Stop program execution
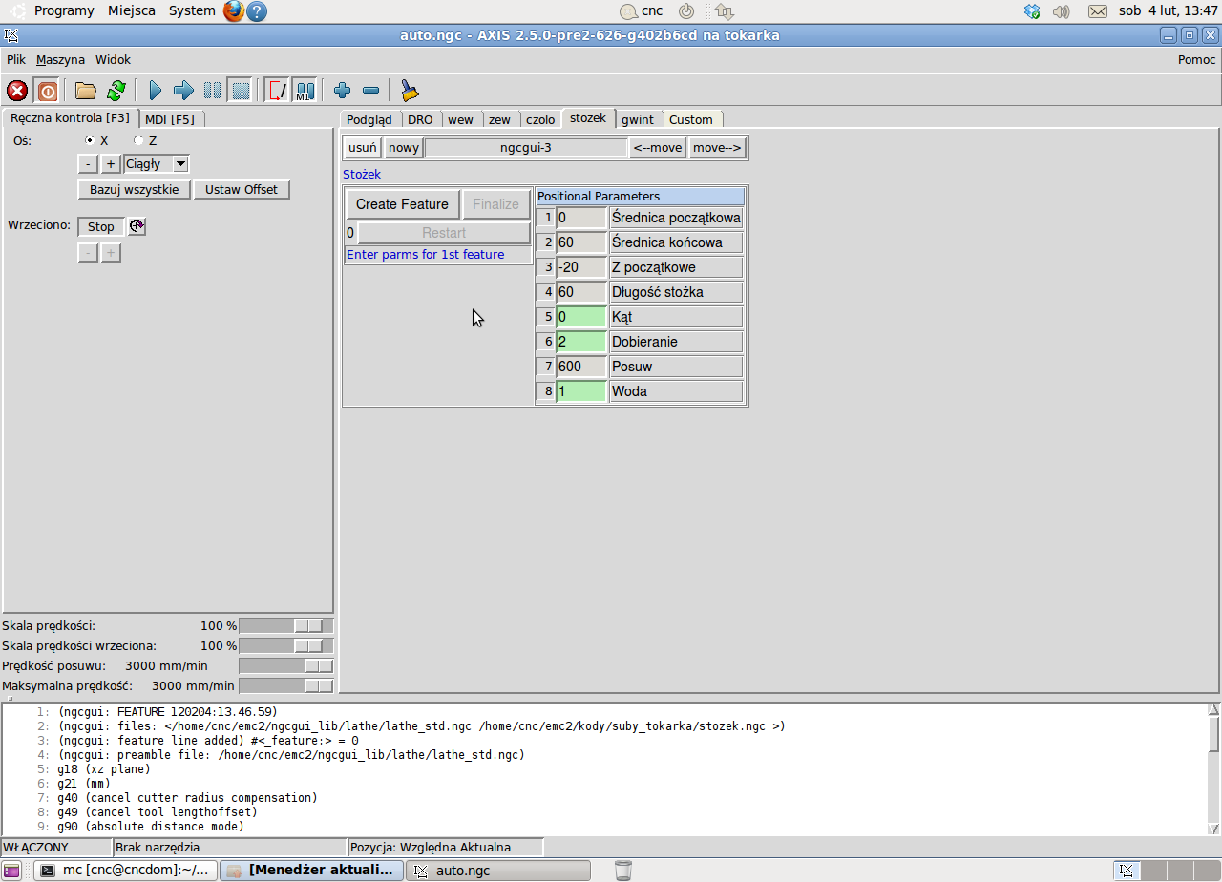 point(241,91)
